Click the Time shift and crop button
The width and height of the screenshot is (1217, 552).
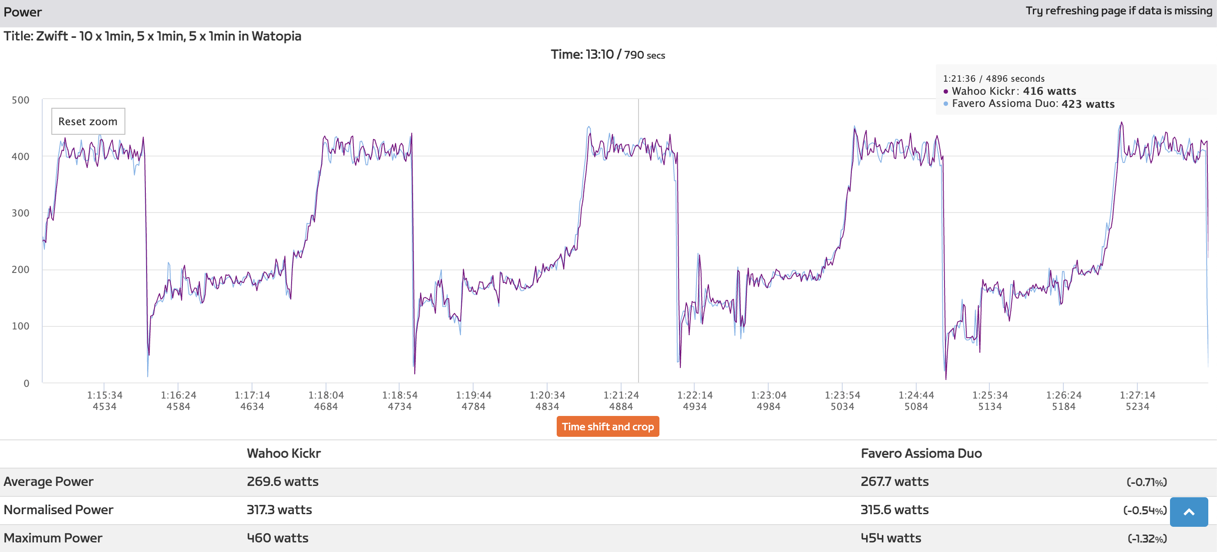(x=608, y=426)
